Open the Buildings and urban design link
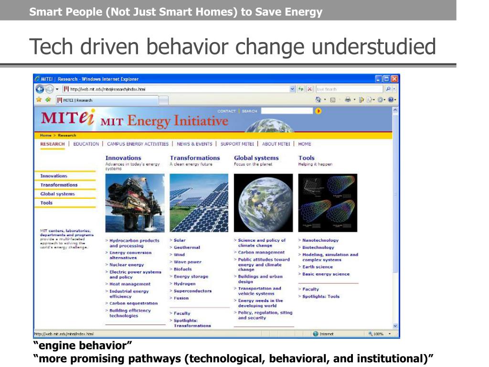 click(x=260, y=279)
